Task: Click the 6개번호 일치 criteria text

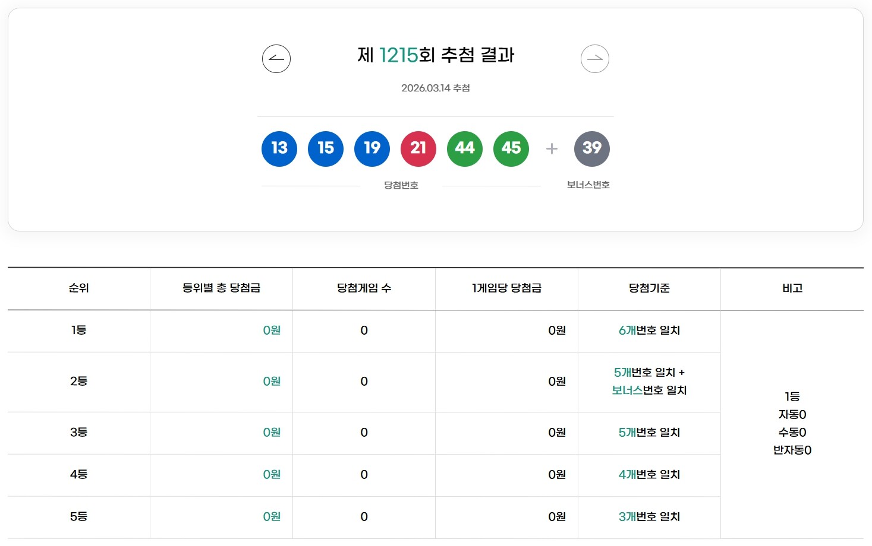Action: click(649, 330)
